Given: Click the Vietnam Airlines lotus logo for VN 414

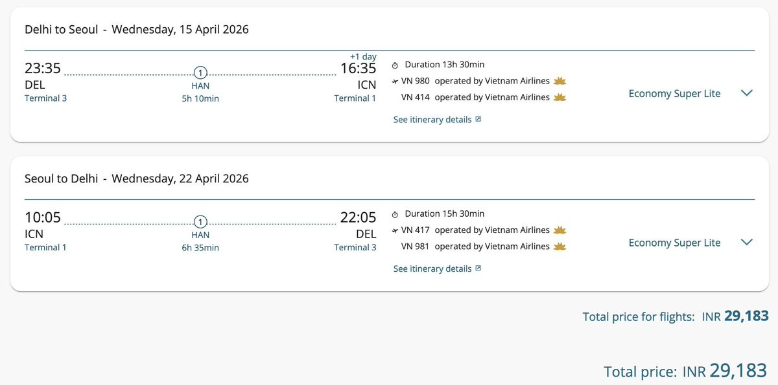Looking at the screenshot, I should pos(560,97).
